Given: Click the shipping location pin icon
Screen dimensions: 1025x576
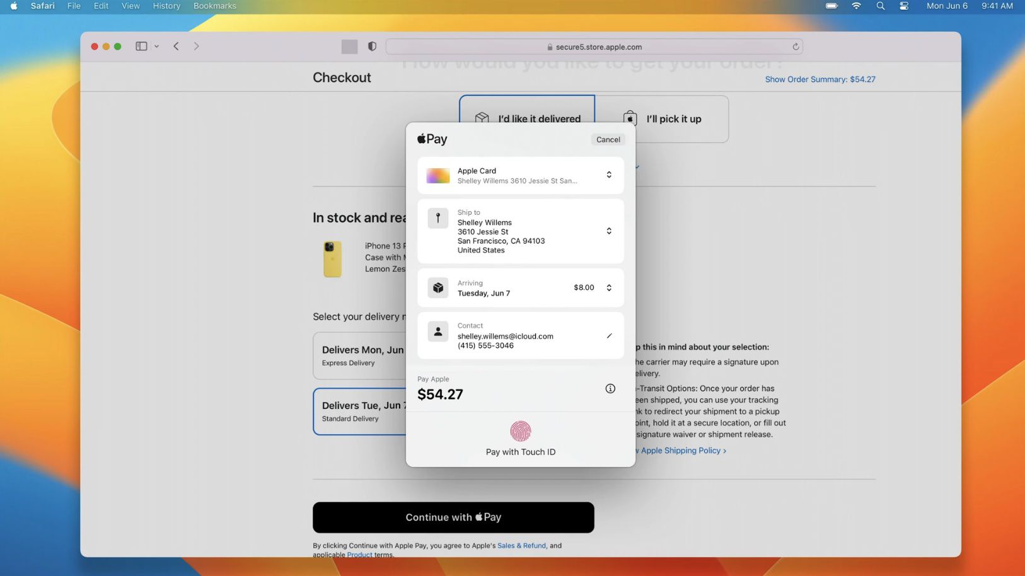Looking at the screenshot, I should (x=438, y=218).
